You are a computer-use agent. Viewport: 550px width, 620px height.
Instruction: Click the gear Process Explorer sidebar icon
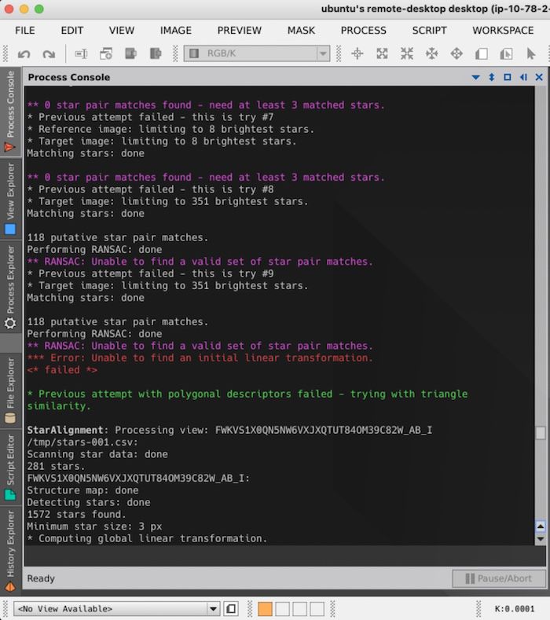tap(10, 324)
